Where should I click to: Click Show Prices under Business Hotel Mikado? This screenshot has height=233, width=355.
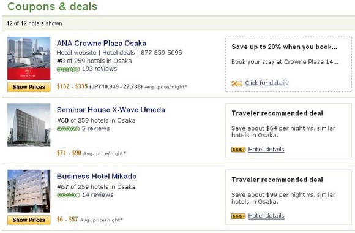point(29,220)
